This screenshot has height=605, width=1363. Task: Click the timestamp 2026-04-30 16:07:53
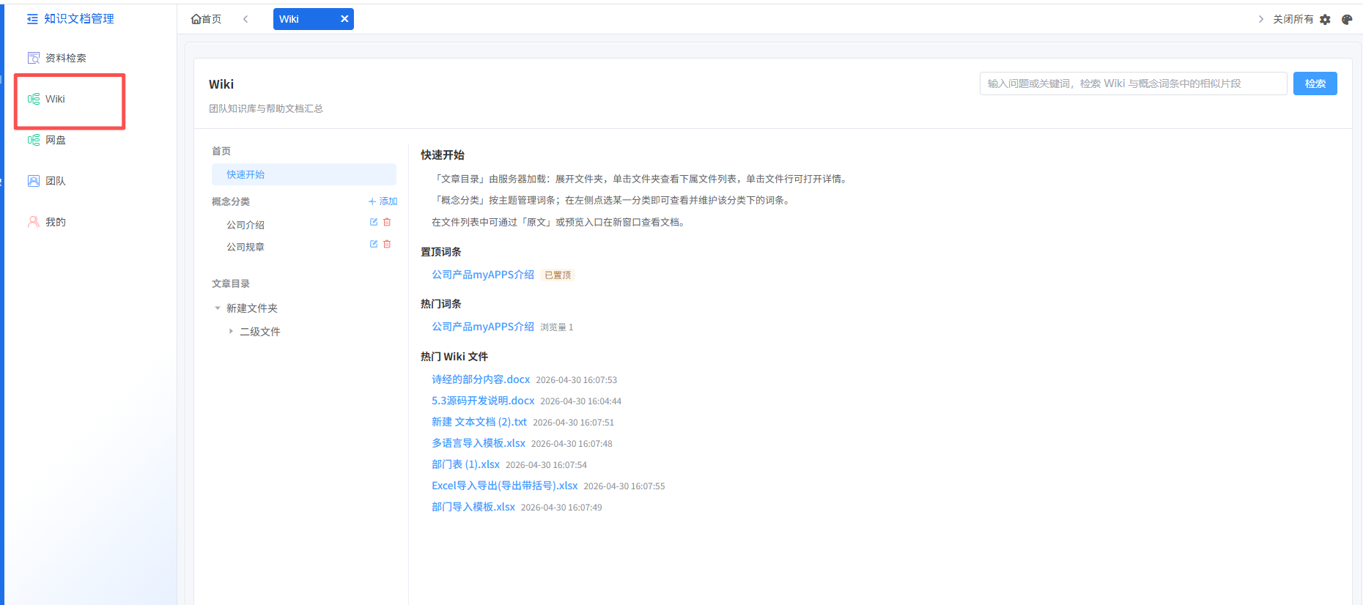(x=577, y=380)
